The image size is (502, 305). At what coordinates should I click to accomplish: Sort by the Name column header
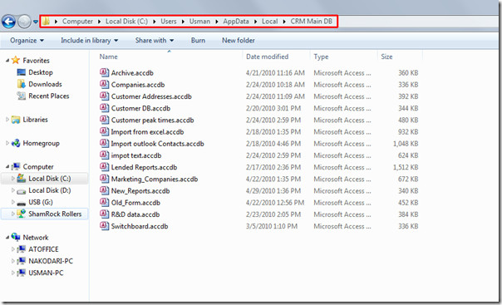[108, 57]
